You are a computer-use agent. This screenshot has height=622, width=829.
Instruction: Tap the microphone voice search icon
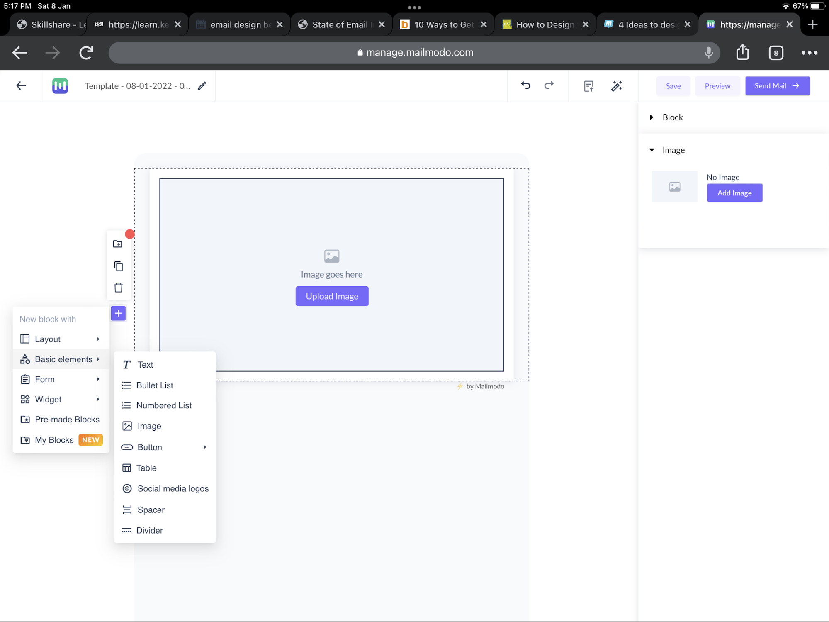(709, 53)
